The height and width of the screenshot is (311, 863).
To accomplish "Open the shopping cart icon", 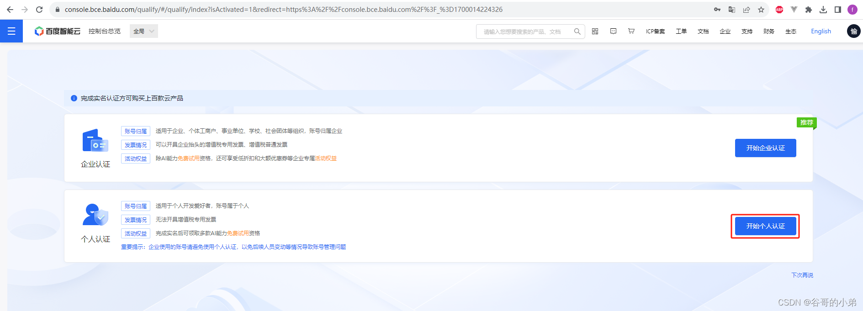I will [631, 31].
